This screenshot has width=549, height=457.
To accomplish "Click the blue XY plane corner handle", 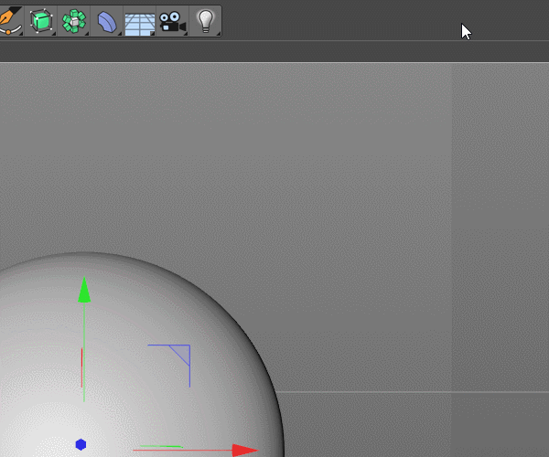I will point(182,353).
